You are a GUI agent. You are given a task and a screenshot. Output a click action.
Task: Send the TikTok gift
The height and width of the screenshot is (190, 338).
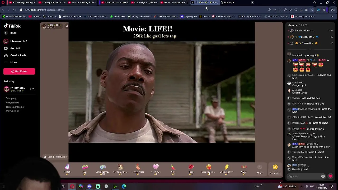click(67, 169)
